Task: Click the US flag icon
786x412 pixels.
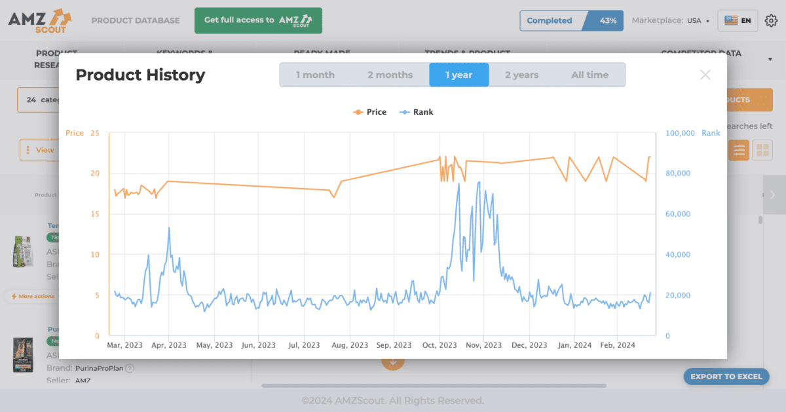Action: (731, 20)
